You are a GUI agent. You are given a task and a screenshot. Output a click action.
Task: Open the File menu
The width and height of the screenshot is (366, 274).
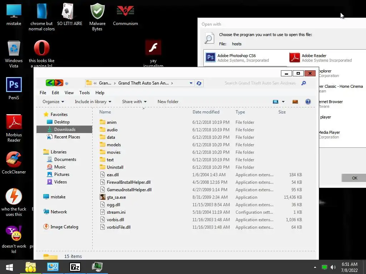point(43,93)
